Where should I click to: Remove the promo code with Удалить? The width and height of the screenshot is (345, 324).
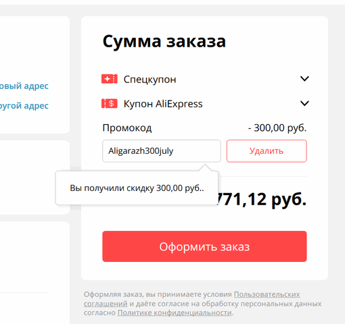pyautogui.click(x=267, y=151)
